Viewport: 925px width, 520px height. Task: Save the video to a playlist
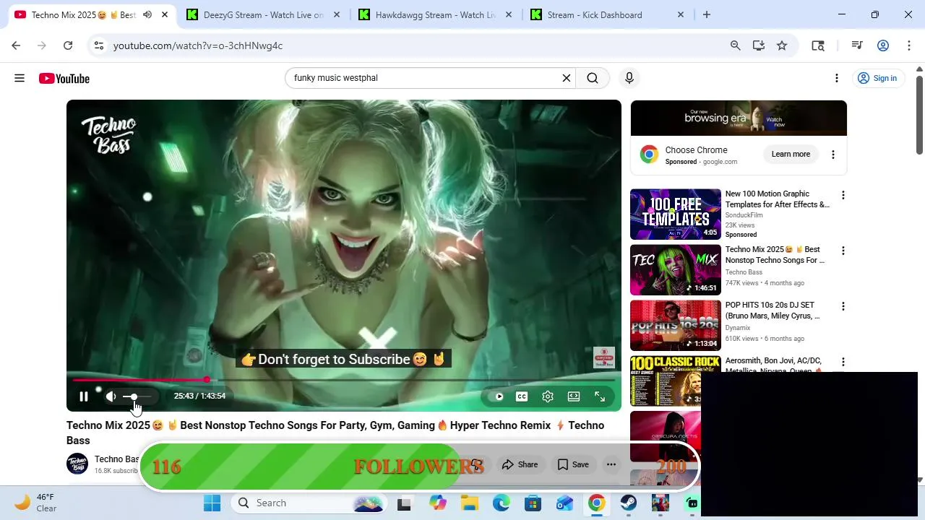click(573, 464)
